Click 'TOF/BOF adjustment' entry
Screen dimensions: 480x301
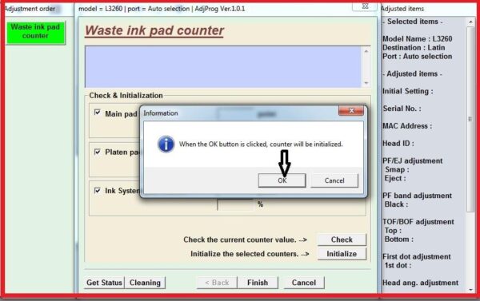pyautogui.click(x=418, y=221)
